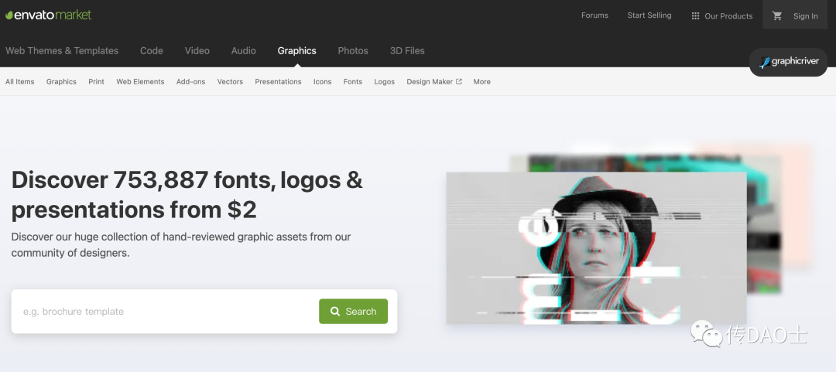Click the Sign In link
Screen dimensions: 836x372
pos(805,16)
